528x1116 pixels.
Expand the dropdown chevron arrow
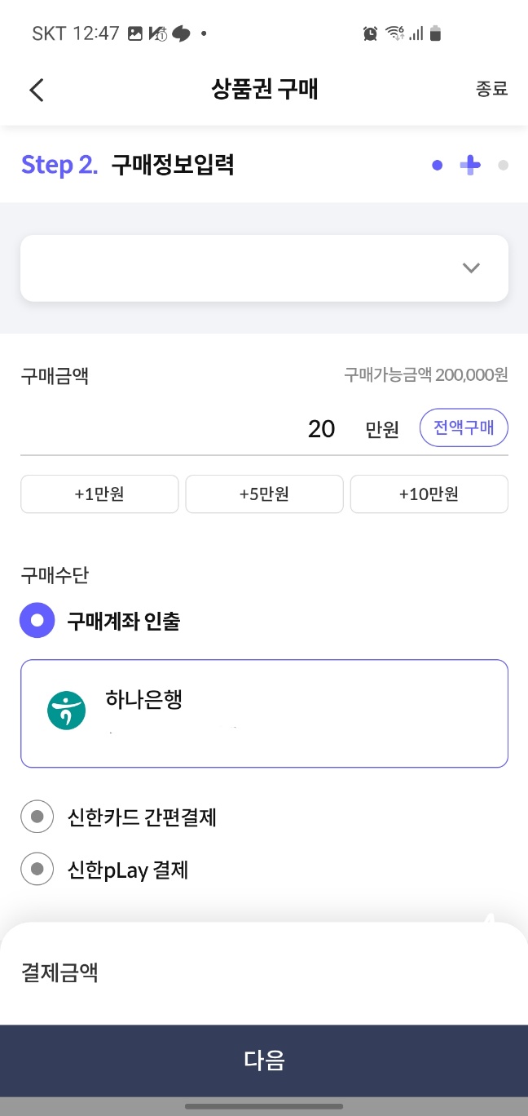click(x=471, y=268)
